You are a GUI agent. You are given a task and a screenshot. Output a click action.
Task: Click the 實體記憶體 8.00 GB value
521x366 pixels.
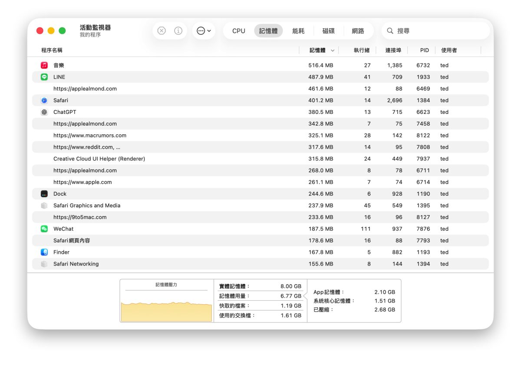pyautogui.click(x=291, y=286)
